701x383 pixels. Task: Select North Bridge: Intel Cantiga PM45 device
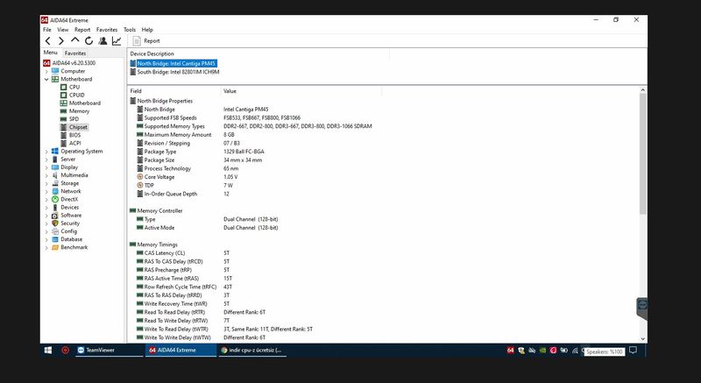click(173, 63)
